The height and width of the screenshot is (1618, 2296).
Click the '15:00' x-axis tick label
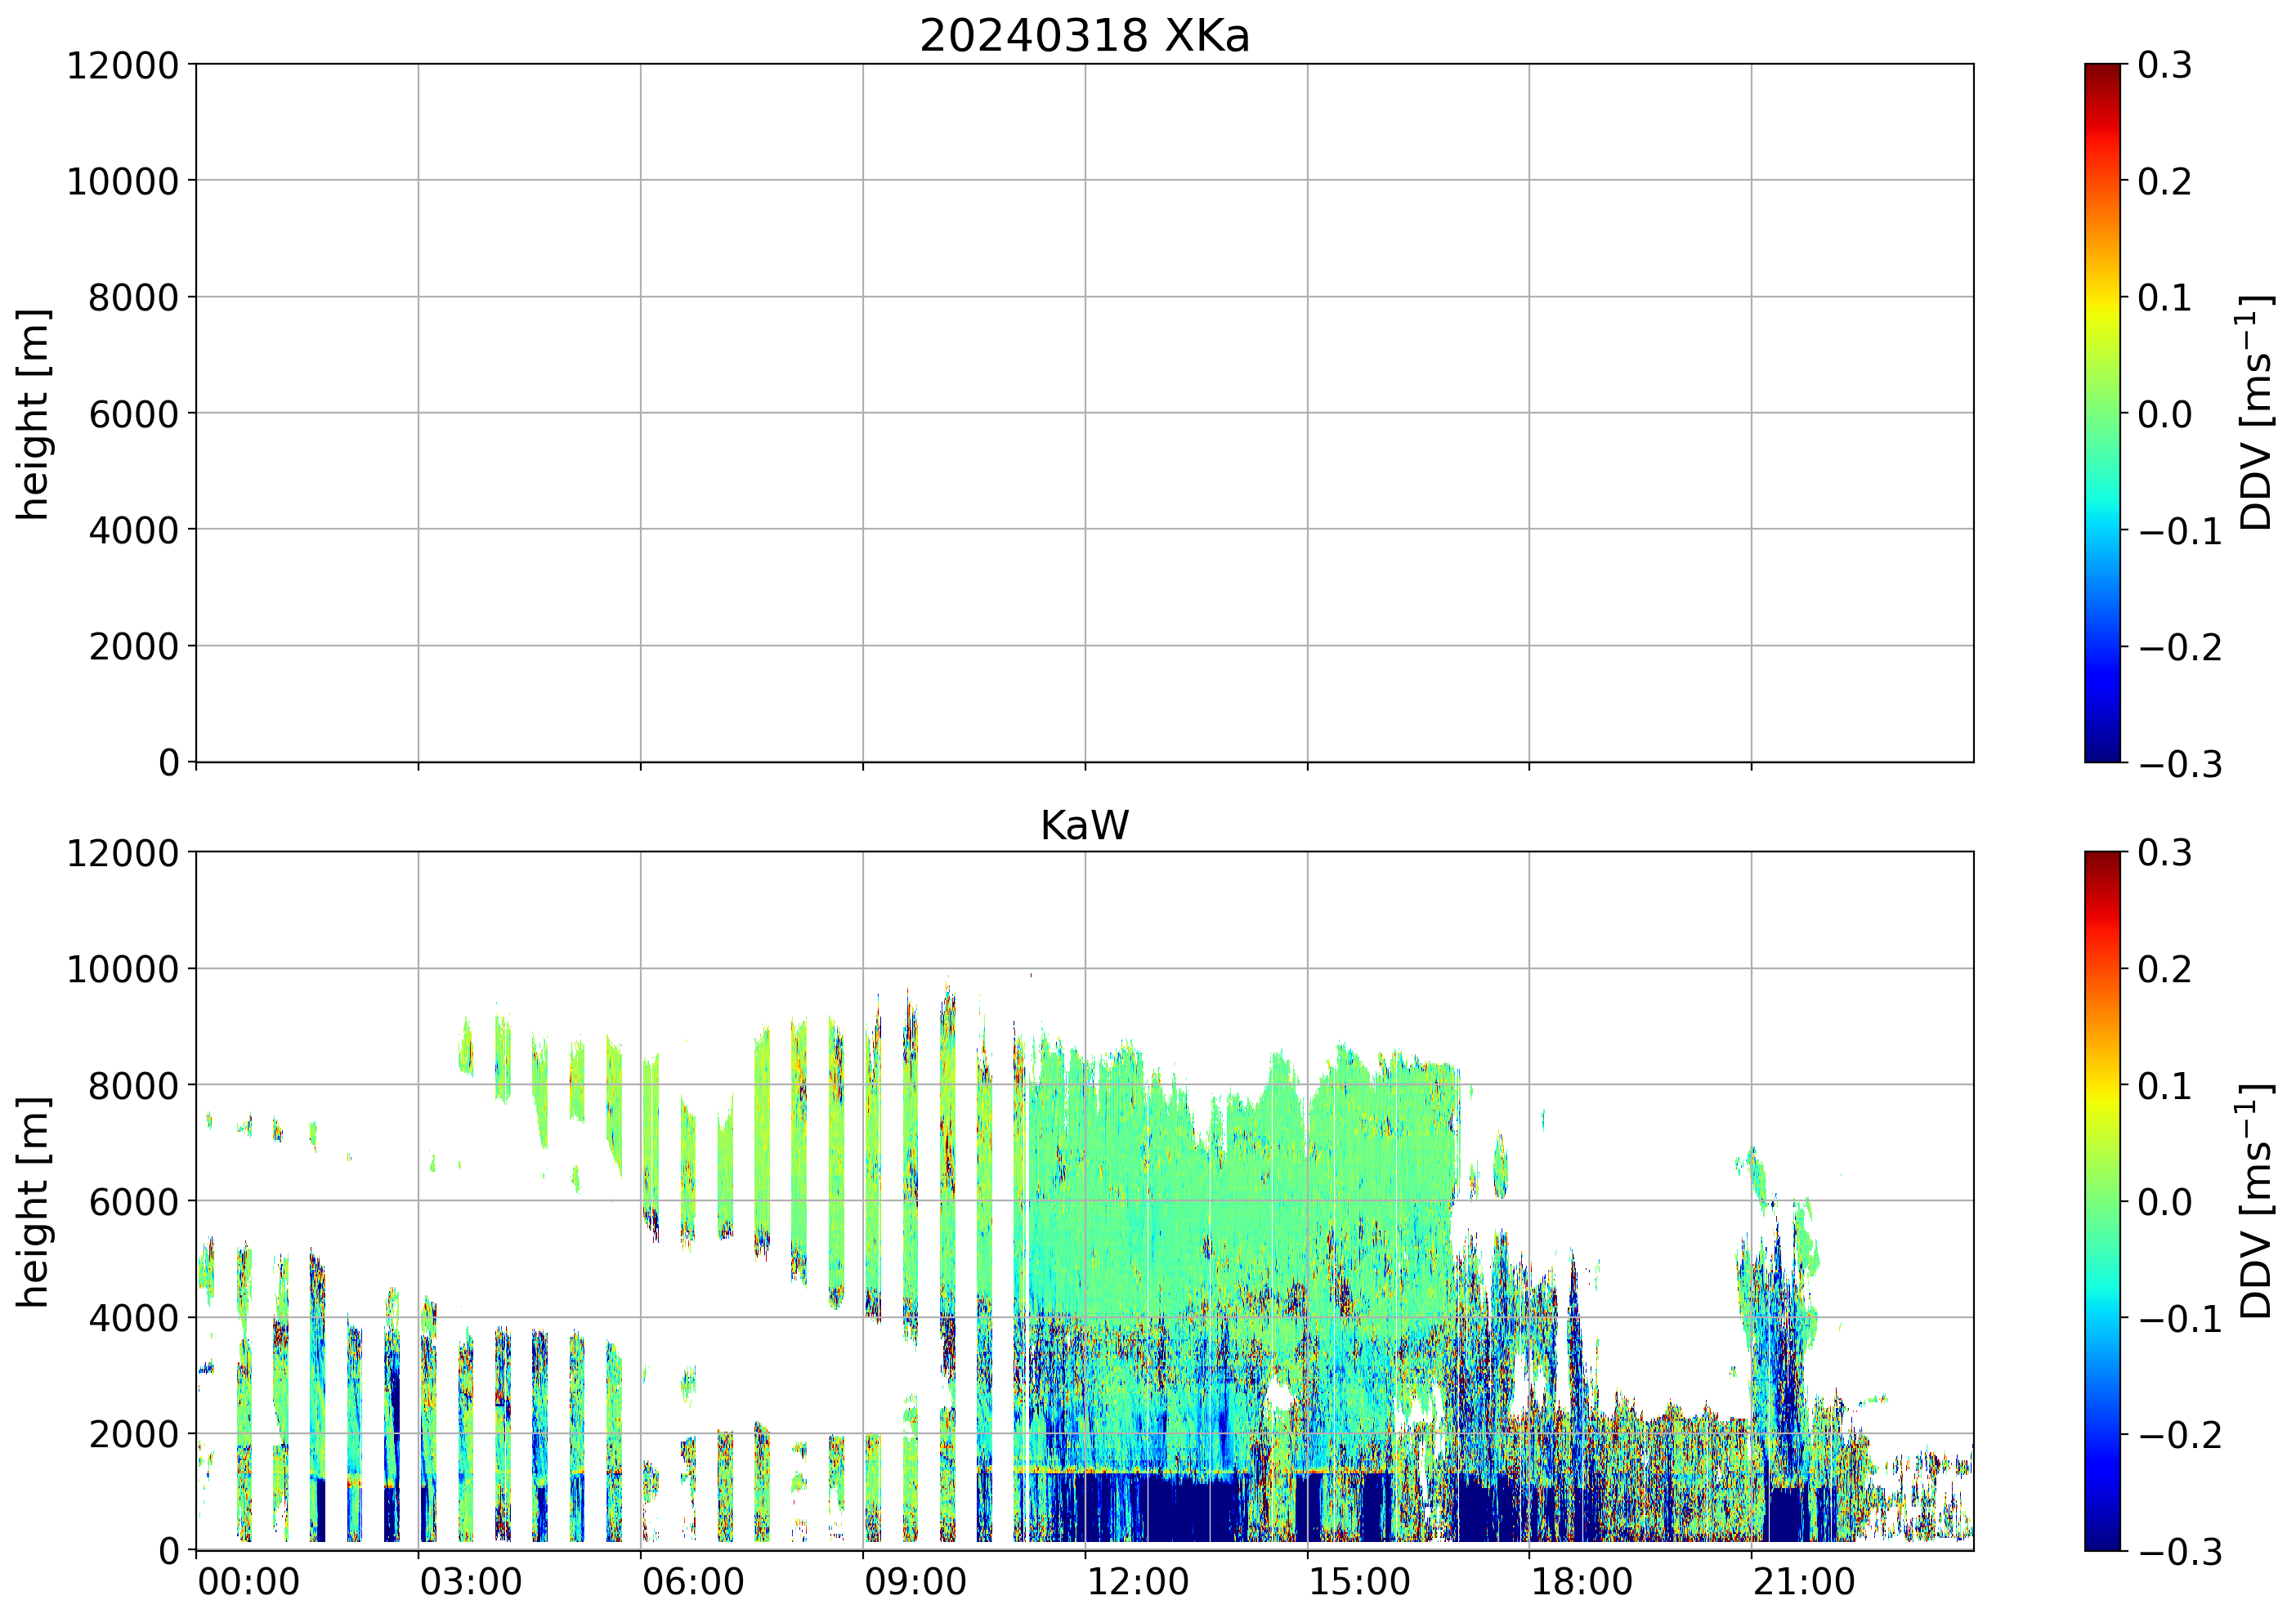click(x=1359, y=1583)
